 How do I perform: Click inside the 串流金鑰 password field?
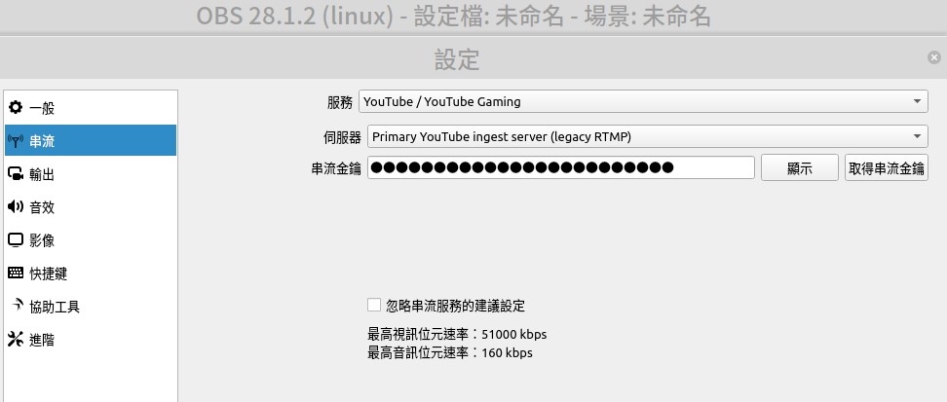coord(561,167)
